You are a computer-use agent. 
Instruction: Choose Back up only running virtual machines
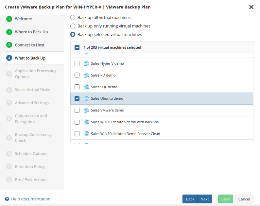73,26
